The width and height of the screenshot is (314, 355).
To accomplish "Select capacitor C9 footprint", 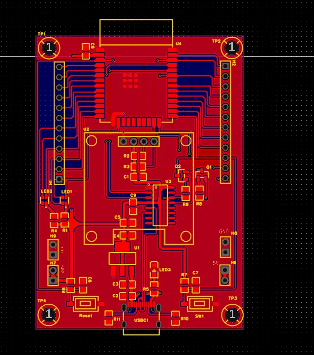I will tap(133, 207).
